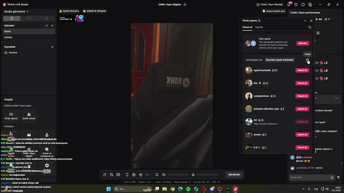Toggle the microphone mute icon
The width and height of the screenshot is (344, 193).
193,175
